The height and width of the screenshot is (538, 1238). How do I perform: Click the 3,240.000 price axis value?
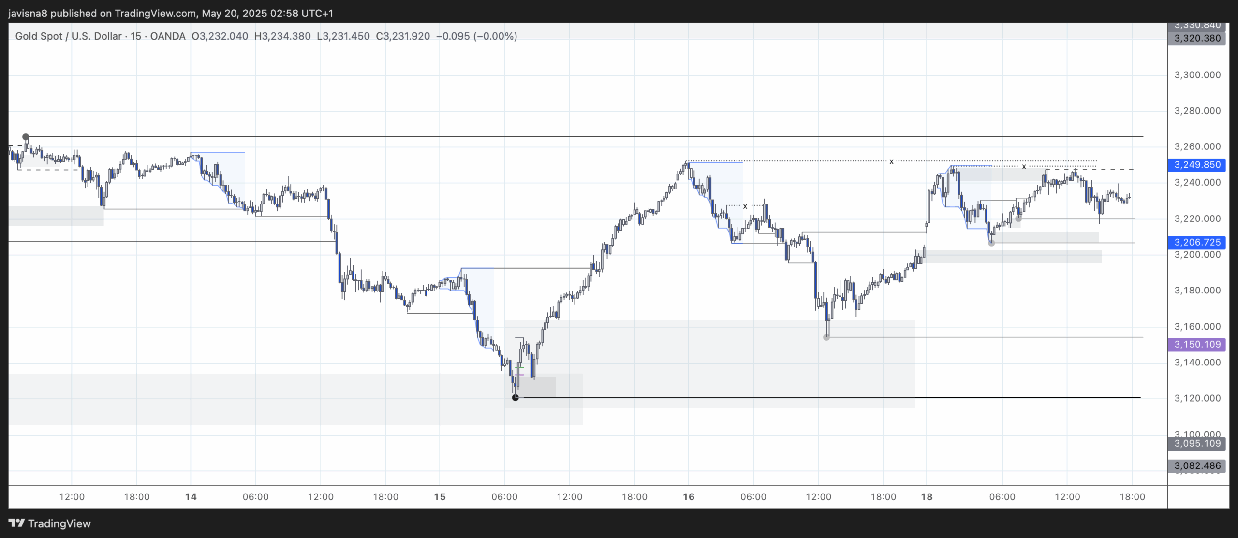(1197, 182)
